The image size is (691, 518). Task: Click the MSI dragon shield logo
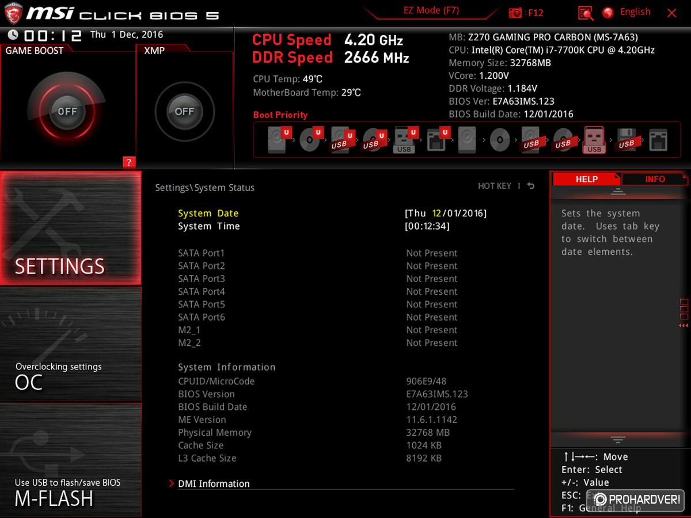(x=13, y=13)
